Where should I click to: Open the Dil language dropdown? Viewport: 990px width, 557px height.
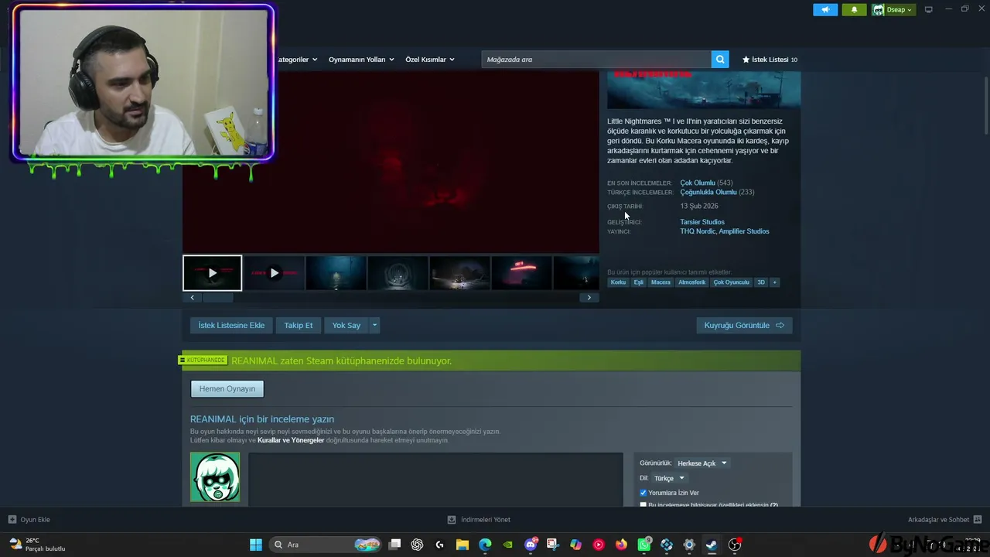669,478
